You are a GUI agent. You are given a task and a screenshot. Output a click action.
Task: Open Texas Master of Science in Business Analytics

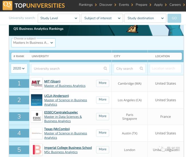[x=66, y=136]
